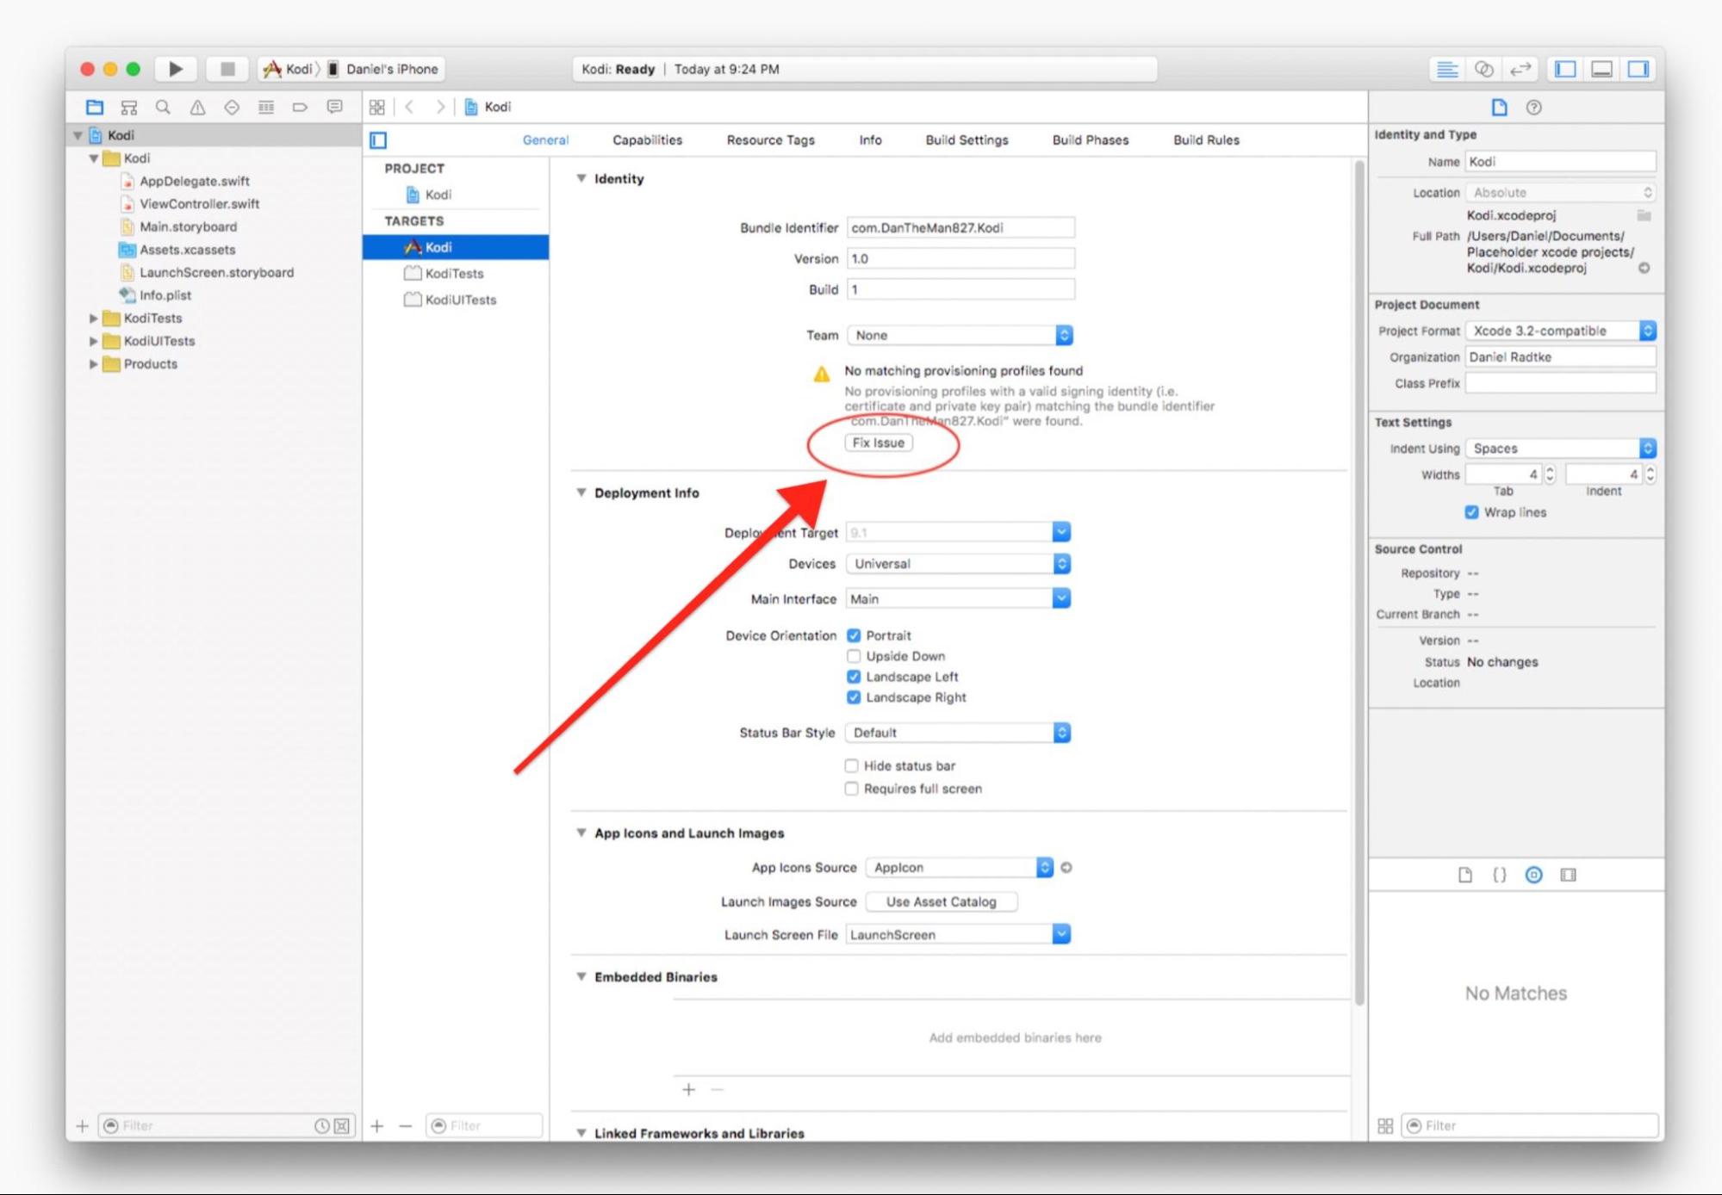Image resolution: width=1722 pixels, height=1195 pixels.
Task: Open the Project Format dropdown
Action: [1561, 331]
